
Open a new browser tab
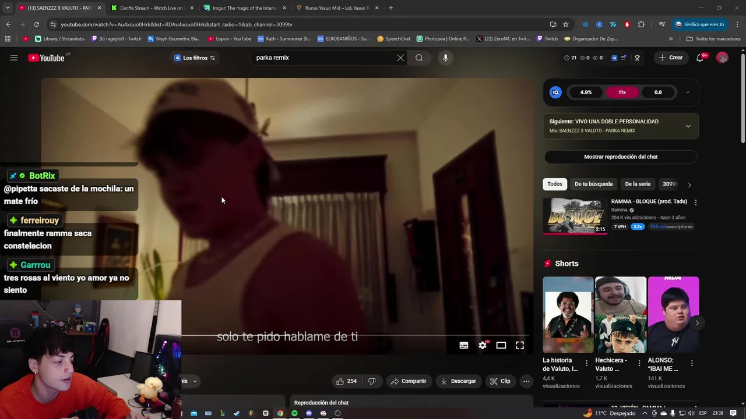click(390, 8)
